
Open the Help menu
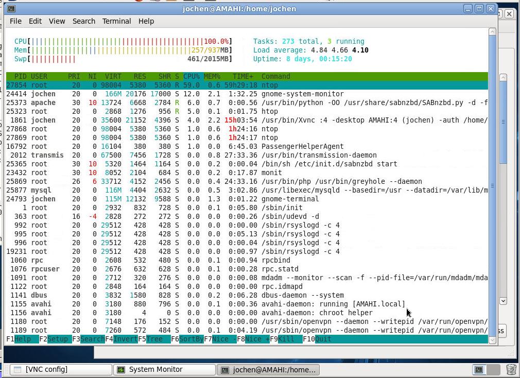(x=146, y=21)
